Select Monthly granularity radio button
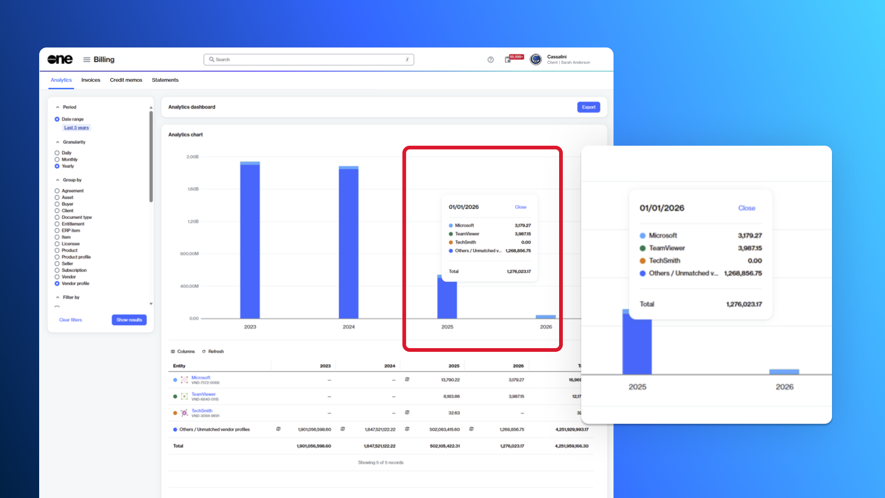Image resolution: width=885 pixels, height=498 pixels. 57,160
